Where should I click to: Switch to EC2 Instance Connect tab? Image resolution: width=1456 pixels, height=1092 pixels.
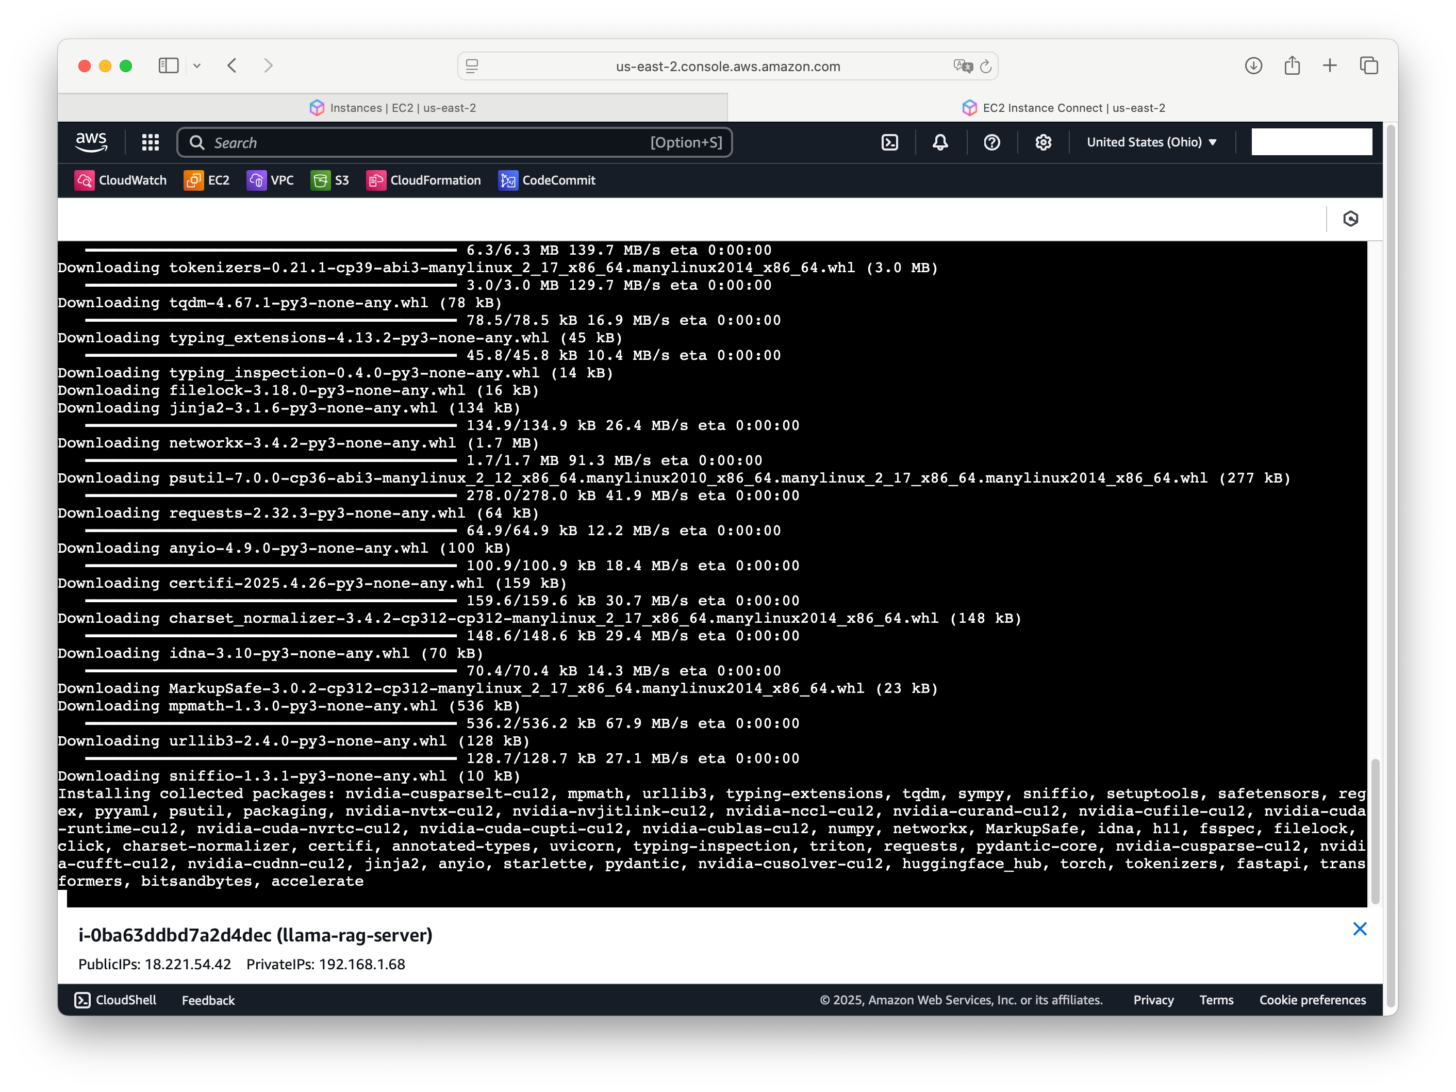click(1063, 108)
